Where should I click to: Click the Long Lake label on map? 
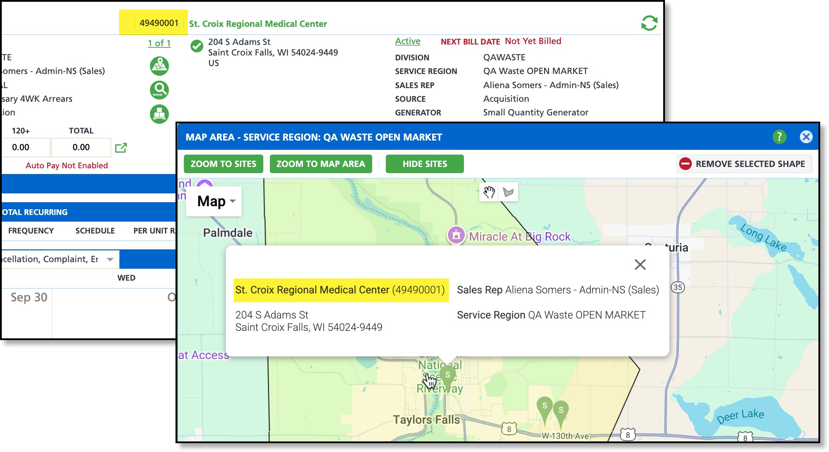tap(763, 237)
